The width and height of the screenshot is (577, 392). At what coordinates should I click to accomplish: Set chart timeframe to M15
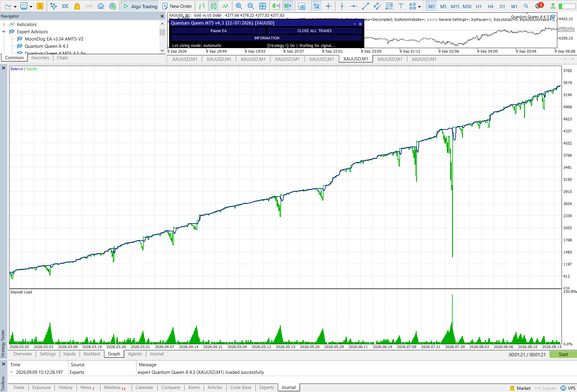pyautogui.click(x=455, y=6)
